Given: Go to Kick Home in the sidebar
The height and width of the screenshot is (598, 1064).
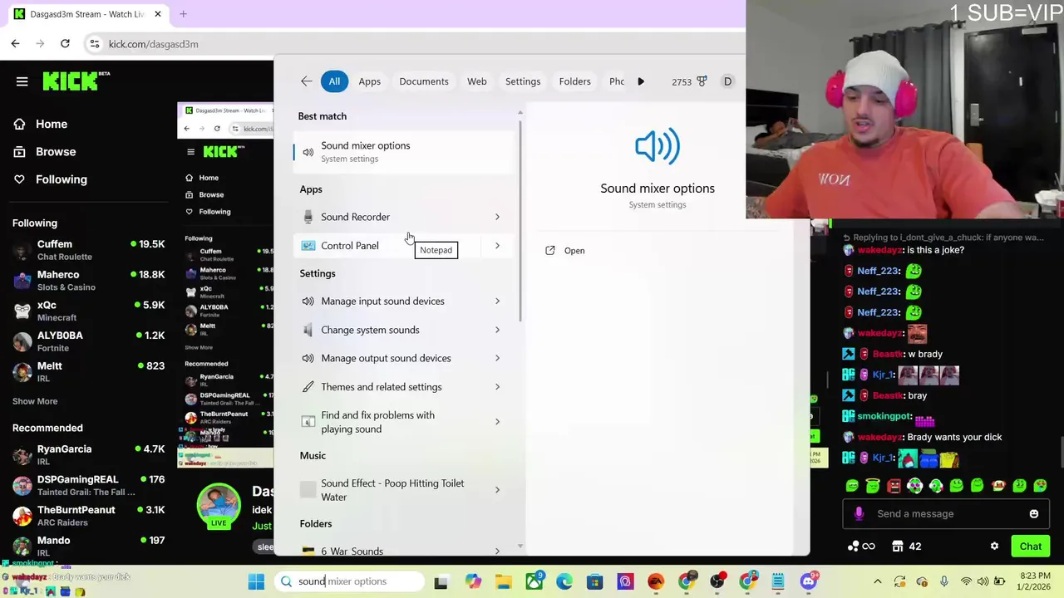Looking at the screenshot, I should click(x=51, y=124).
